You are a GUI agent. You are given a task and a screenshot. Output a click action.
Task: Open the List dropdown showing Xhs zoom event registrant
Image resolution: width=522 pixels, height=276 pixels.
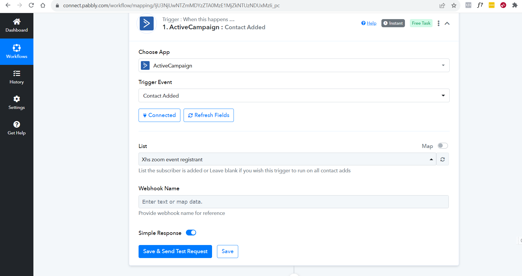coord(287,159)
